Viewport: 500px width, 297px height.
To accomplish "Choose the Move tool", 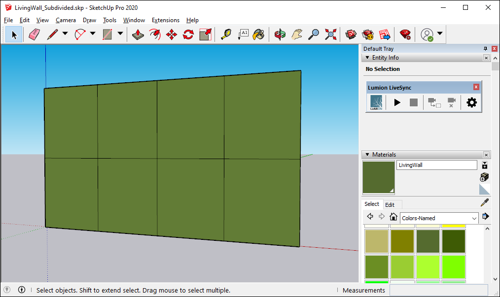I will [x=172, y=34].
